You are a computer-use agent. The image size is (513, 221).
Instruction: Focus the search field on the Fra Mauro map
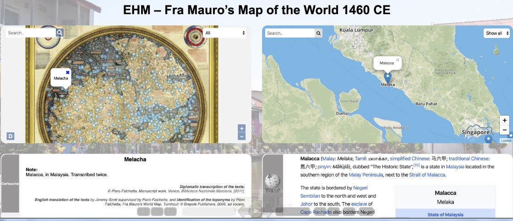click(31, 32)
